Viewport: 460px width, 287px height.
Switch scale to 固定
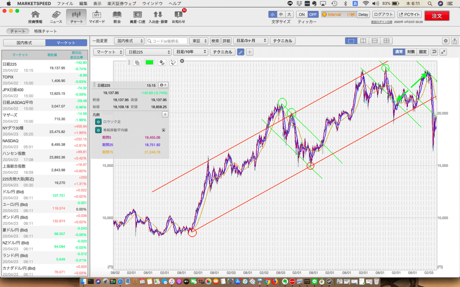[422, 52]
